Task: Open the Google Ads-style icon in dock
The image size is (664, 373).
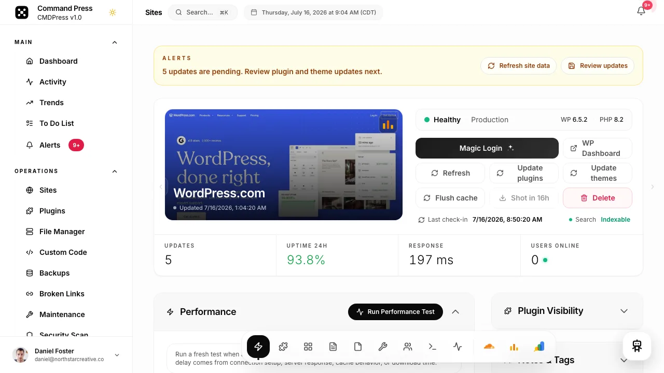Action: click(x=539, y=347)
